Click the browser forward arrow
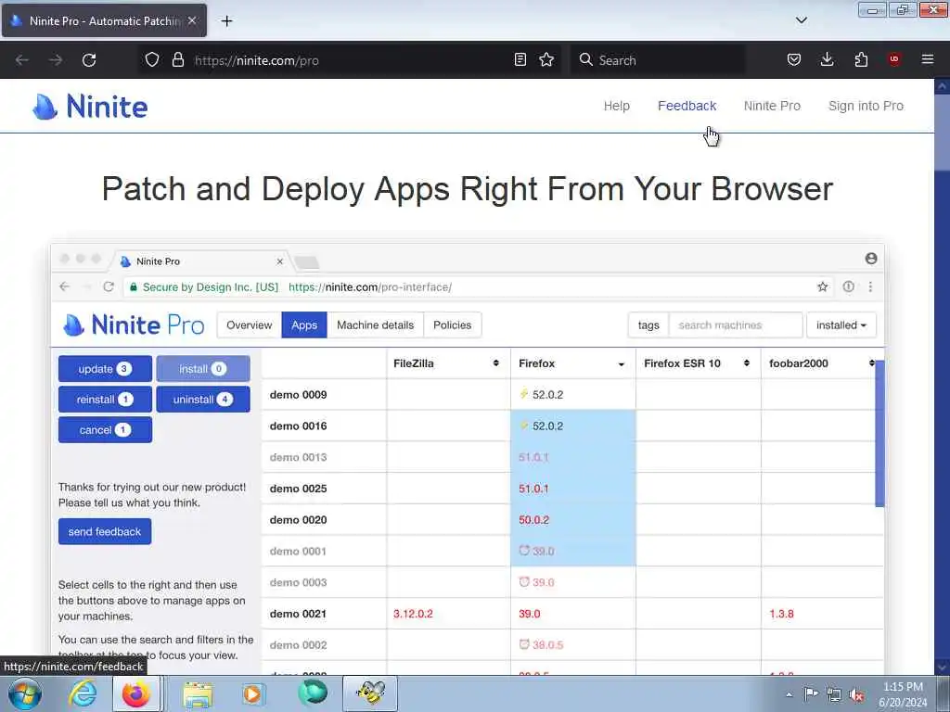950x712 pixels. pyautogui.click(x=55, y=60)
